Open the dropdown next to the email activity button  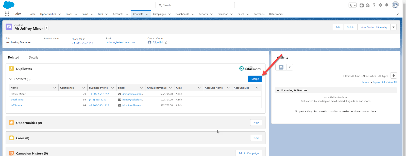(290, 67)
